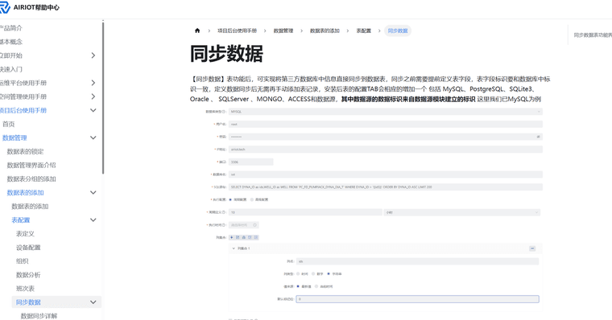The height and width of the screenshot is (320, 612).
Task: Open 组织 sidebar page
Action: coord(23,261)
